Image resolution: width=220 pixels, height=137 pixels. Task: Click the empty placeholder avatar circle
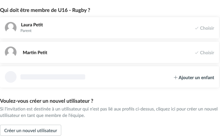(11, 77)
